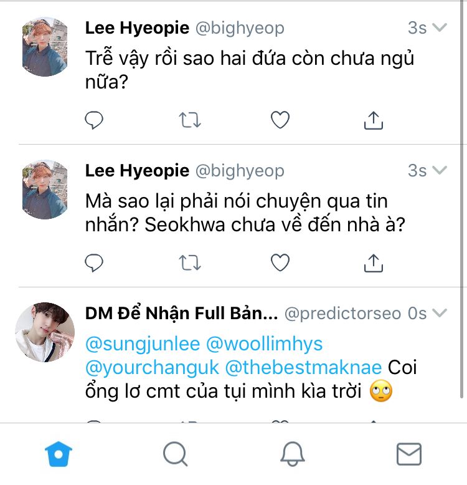467x485 pixels.
Task: Like the tweet about 'hai đứa còn chưa ngủ'
Action: click(280, 120)
